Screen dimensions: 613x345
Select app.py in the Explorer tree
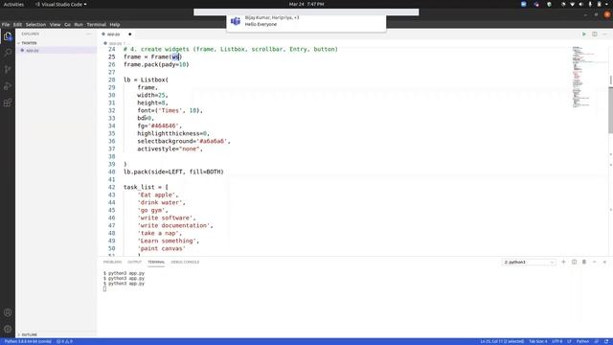(56, 51)
